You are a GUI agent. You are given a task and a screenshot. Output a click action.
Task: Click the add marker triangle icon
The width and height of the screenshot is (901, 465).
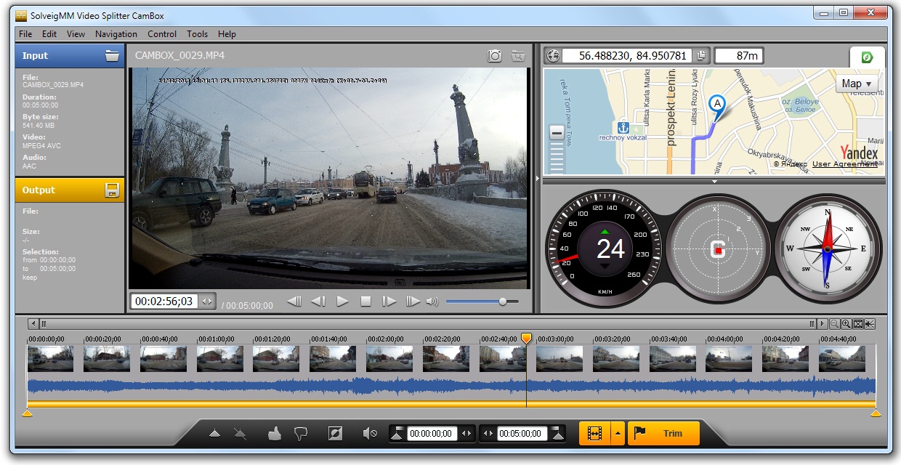click(214, 434)
